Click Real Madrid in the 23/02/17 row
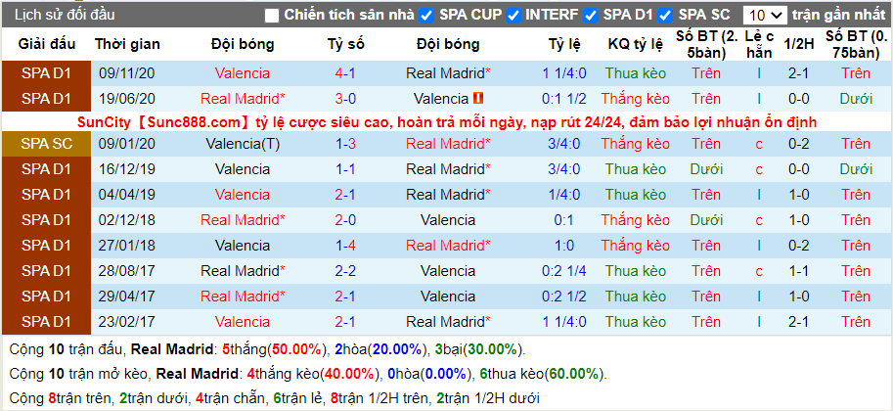The width and height of the screenshot is (893, 411). (x=448, y=322)
